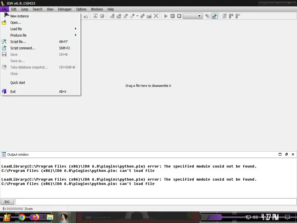Click the edit/rename pencil toolbar icon

149,16
